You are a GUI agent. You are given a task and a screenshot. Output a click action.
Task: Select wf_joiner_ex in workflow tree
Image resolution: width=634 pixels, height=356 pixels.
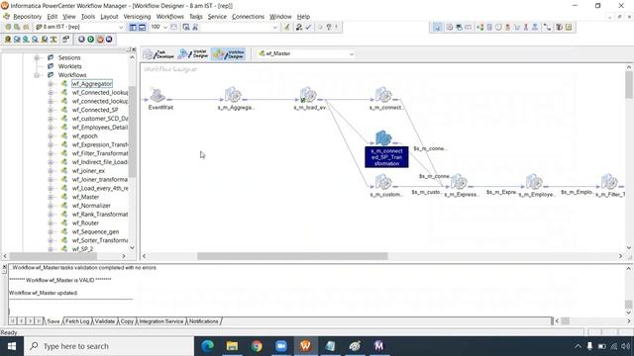pyautogui.click(x=88, y=171)
